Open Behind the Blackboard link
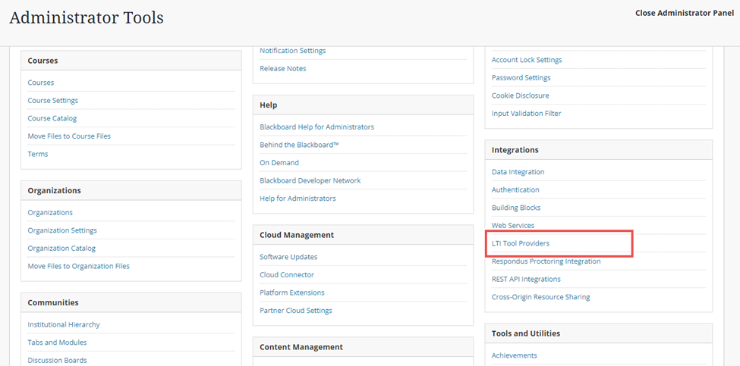Image resolution: width=740 pixels, height=366 pixels. (x=299, y=145)
